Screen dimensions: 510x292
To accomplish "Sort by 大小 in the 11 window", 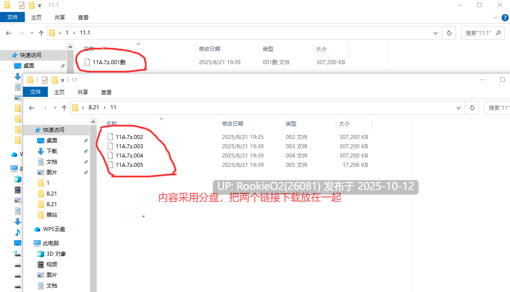I will pyautogui.click(x=344, y=123).
